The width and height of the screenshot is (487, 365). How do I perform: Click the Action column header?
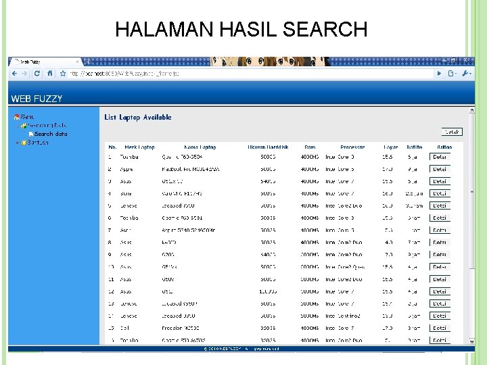pos(444,147)
